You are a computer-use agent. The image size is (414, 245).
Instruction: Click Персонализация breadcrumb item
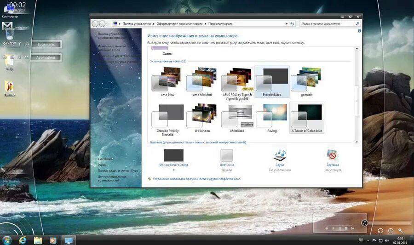(220, 24)
